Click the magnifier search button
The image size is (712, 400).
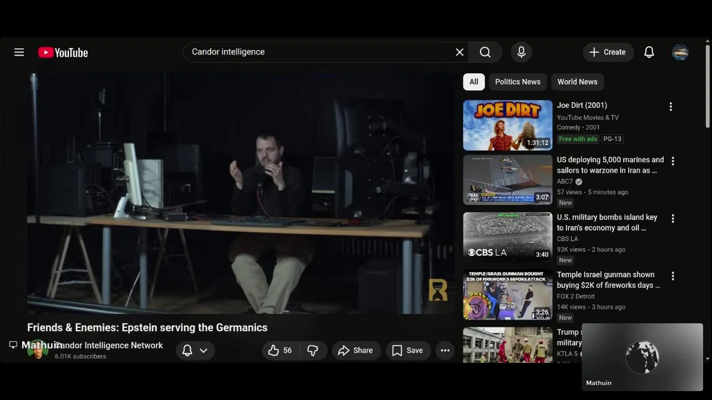pos(485,52)
